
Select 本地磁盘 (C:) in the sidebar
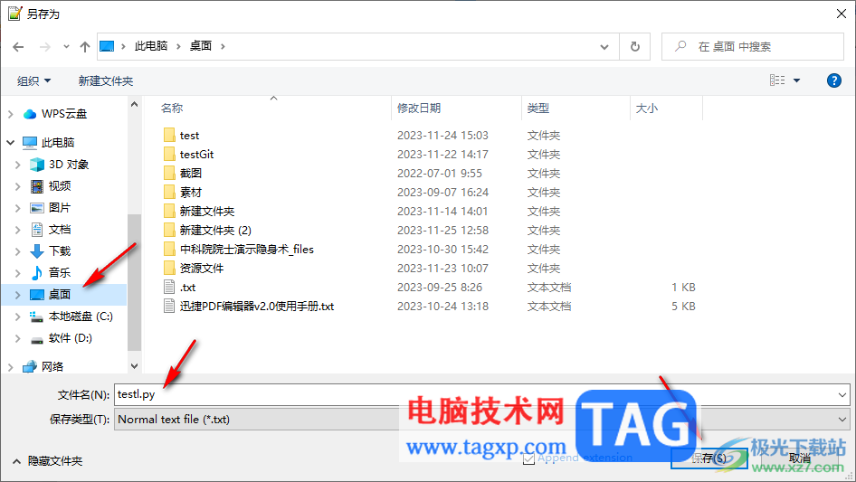coord(81,317)
